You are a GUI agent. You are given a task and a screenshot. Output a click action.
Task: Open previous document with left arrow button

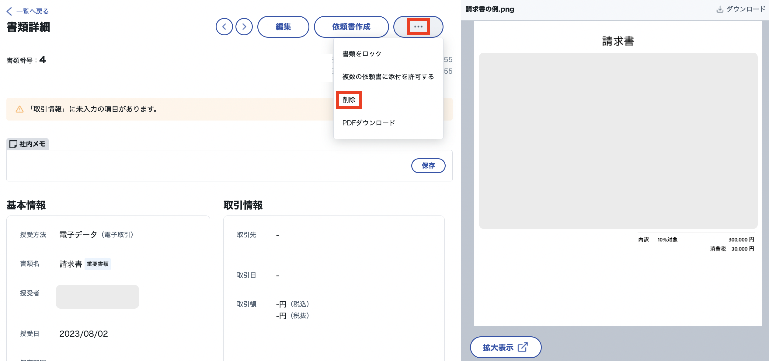[x=224, y=27]
